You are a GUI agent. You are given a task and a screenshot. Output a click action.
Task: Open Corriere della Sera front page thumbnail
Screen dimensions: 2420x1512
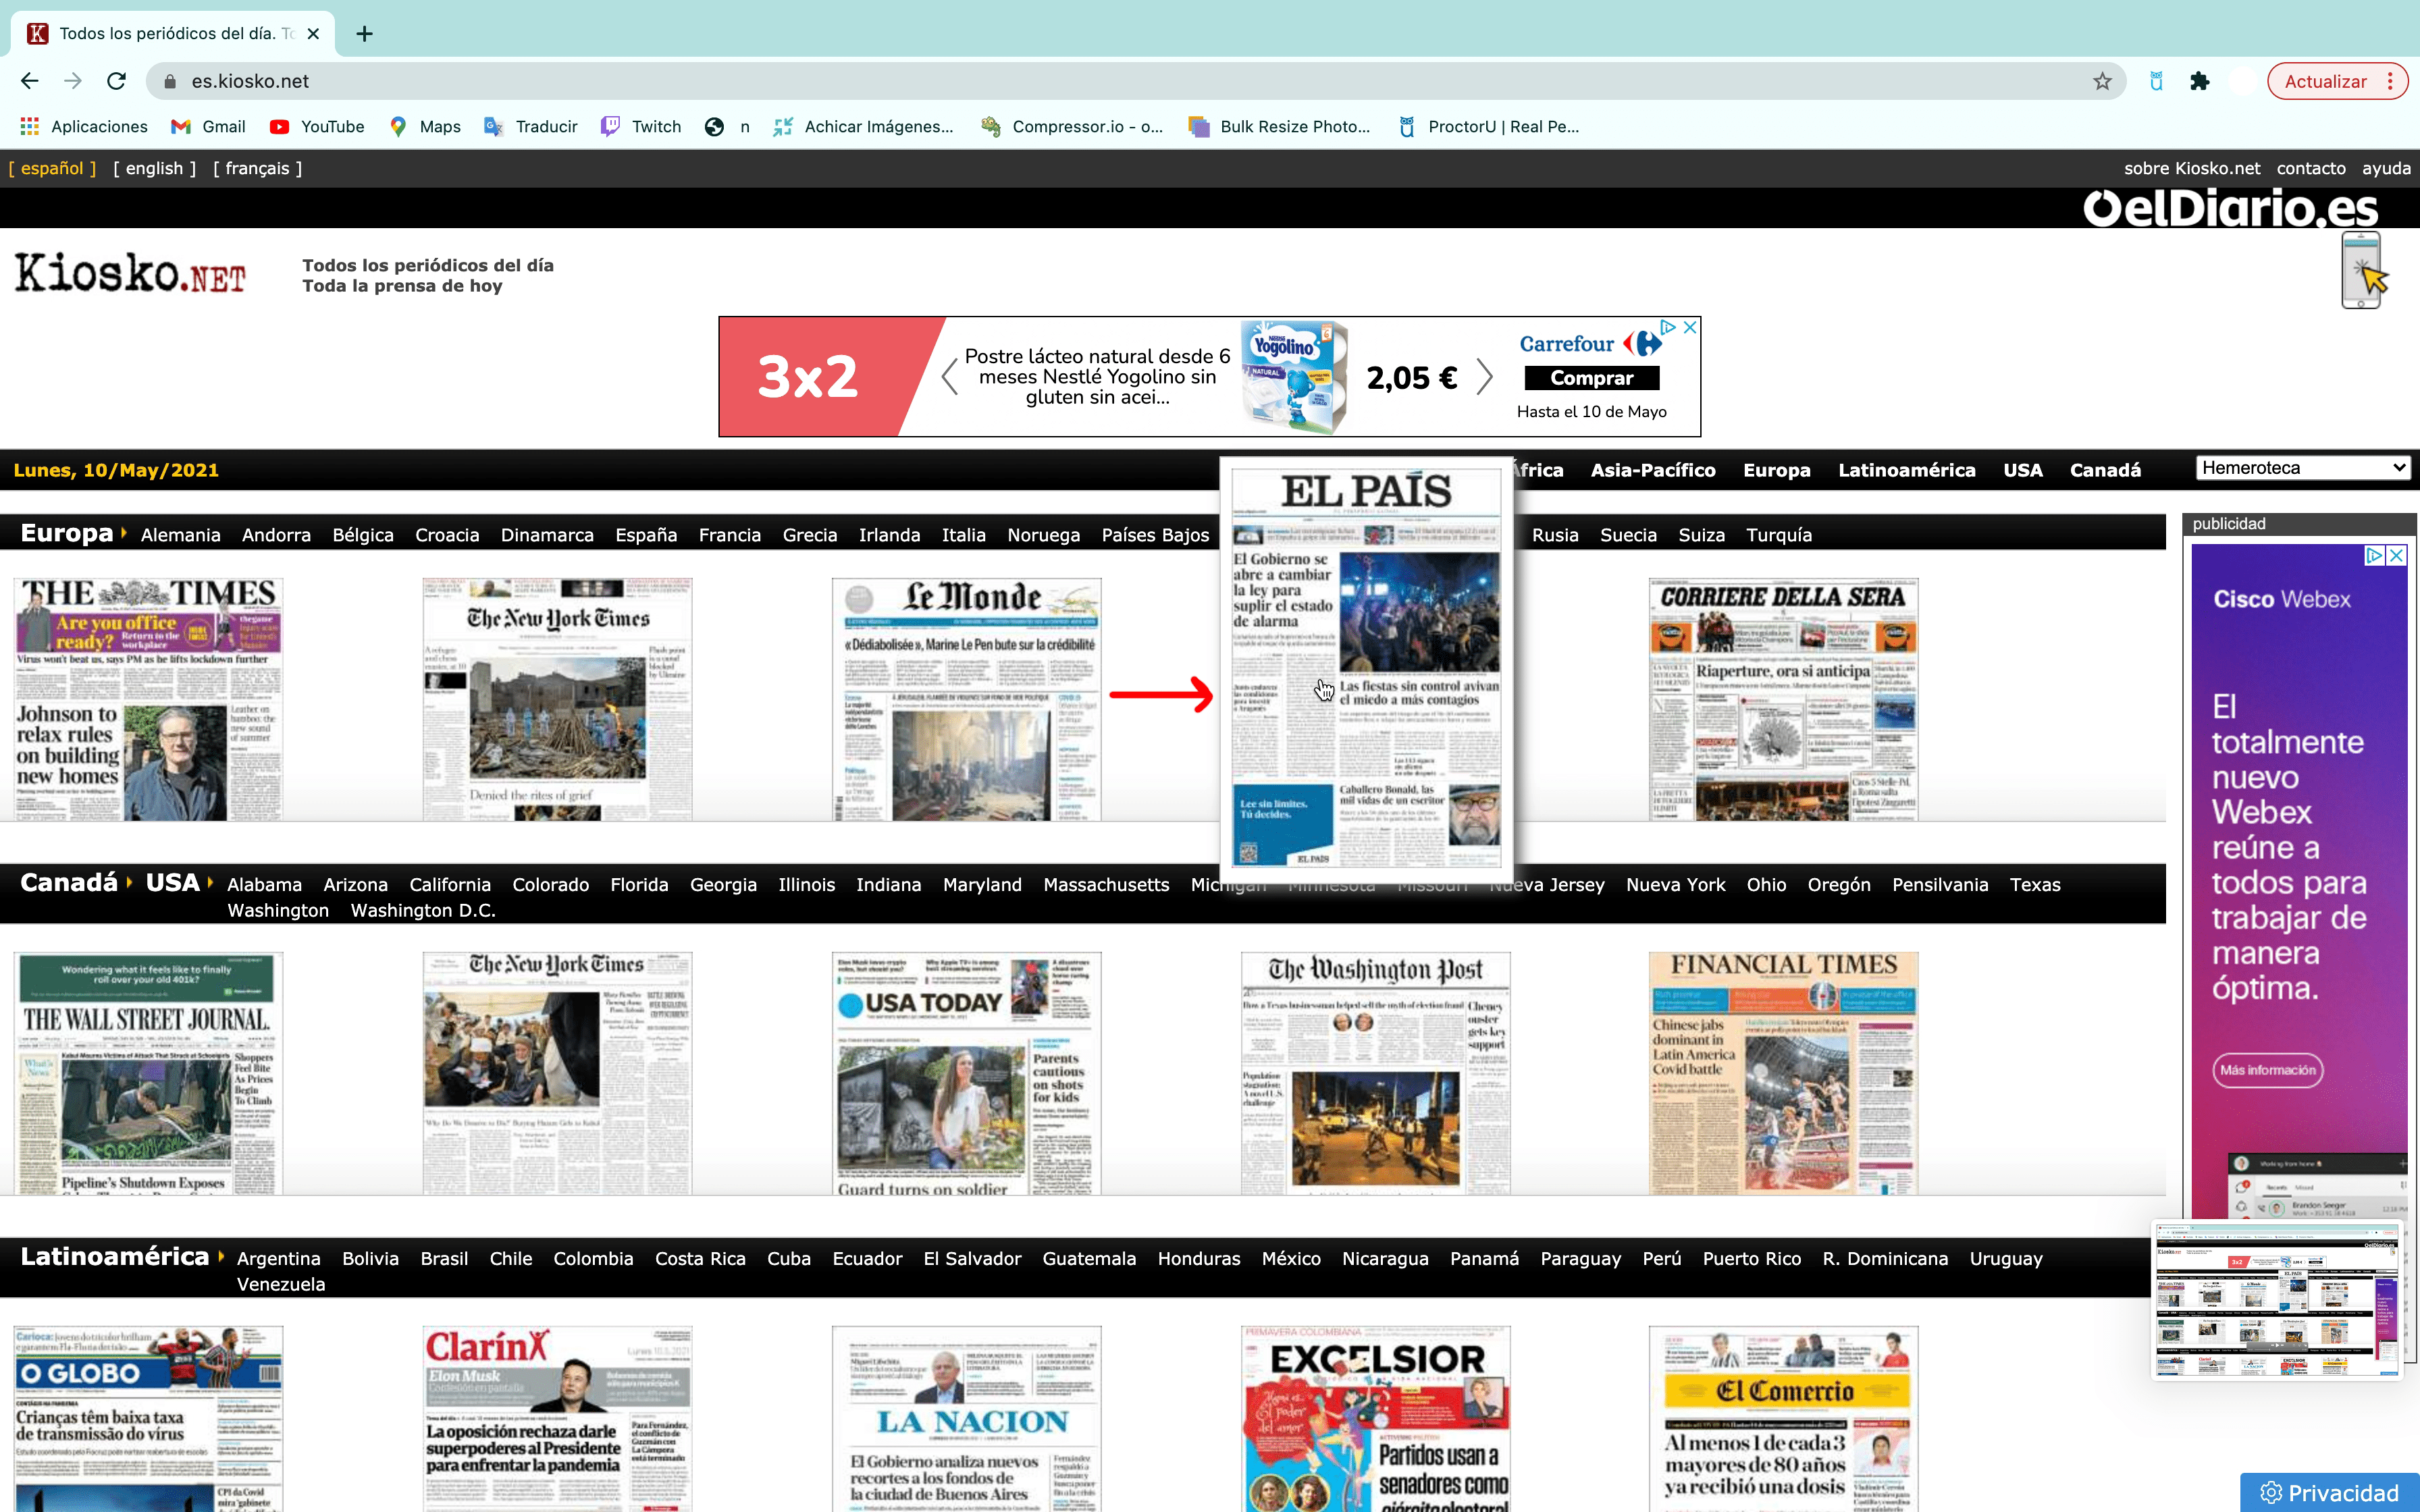point(1783,699)
